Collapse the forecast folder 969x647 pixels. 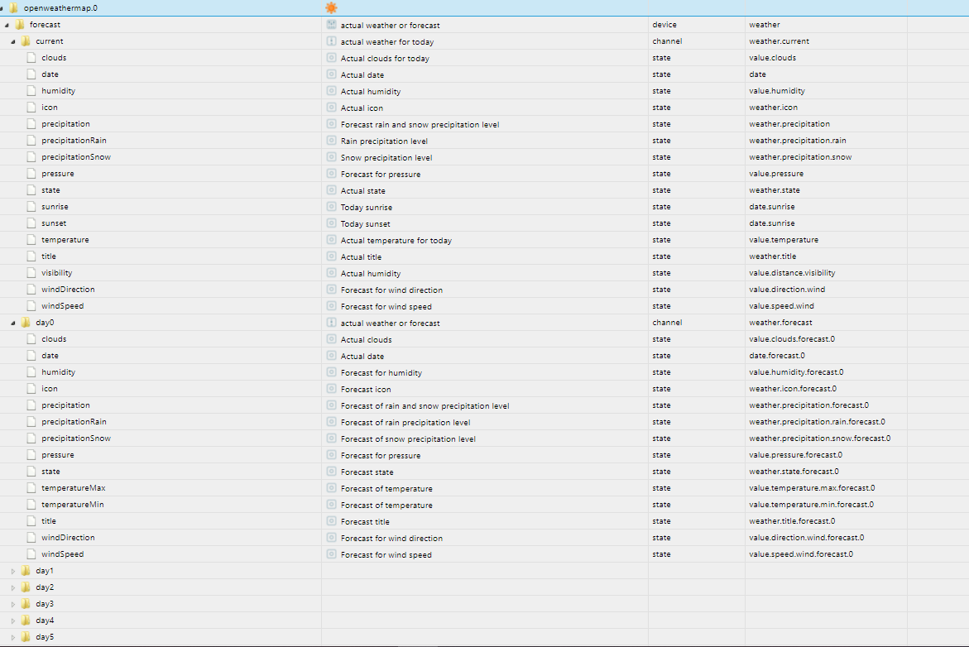(7, 26)
